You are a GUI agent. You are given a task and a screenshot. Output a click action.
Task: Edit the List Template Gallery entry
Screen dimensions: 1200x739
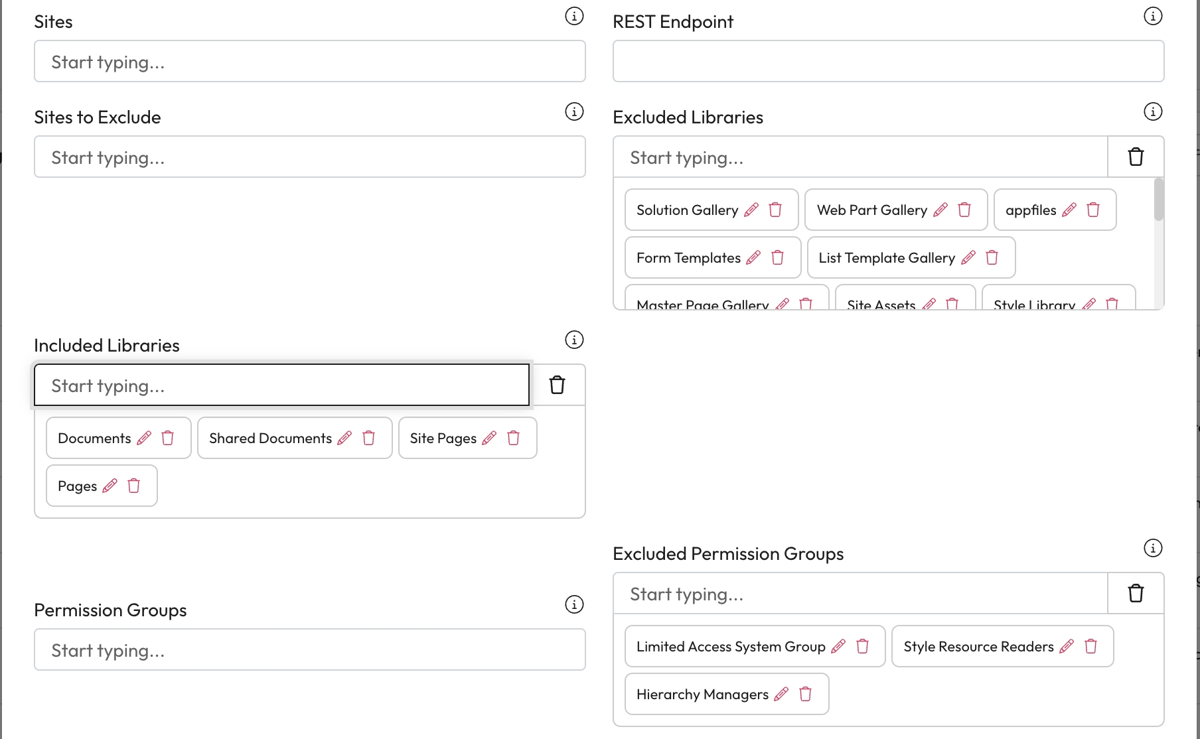point(968,258)
